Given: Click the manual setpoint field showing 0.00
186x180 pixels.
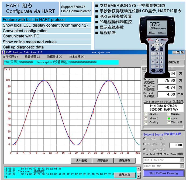Looking at the screenshot, I should [x=176, y=145].
